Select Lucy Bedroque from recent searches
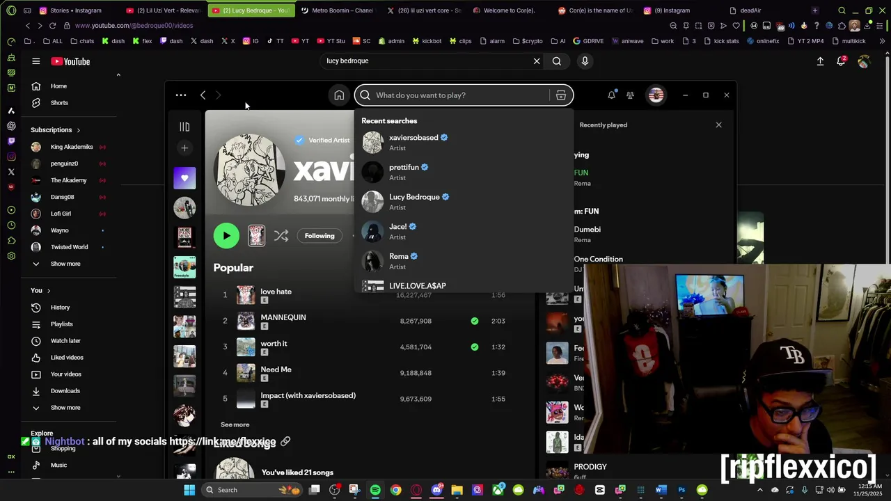891x501 pixels. [x=464, y=202]
